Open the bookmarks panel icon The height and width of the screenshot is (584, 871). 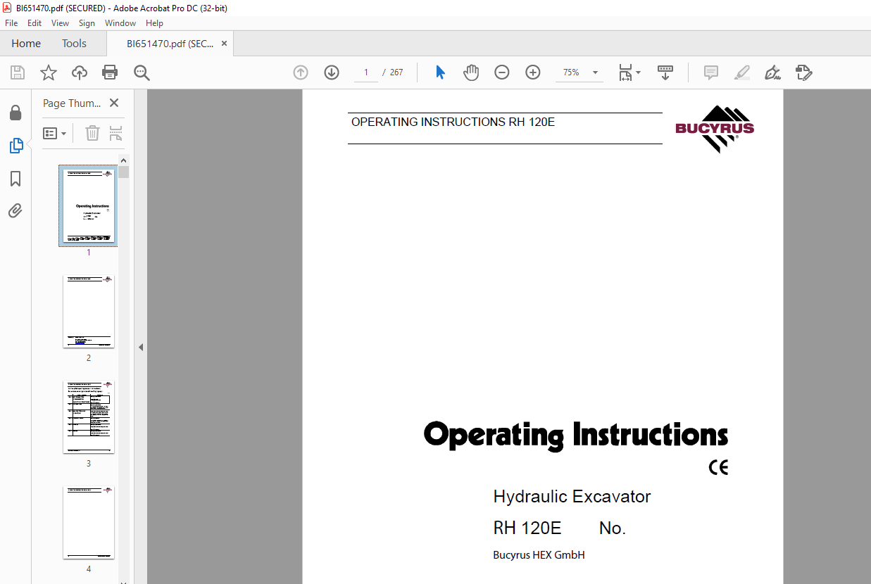click(x=15, y=179)
